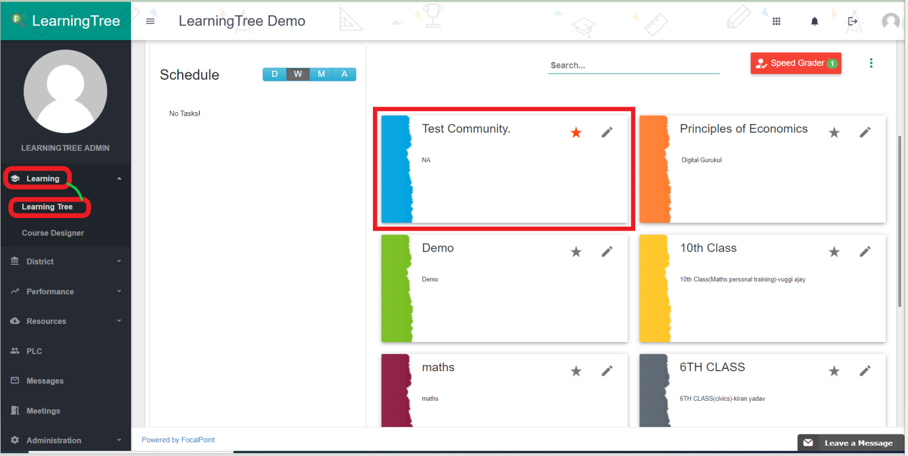Switch schedule to W week view
908x456 pixels.
click(x=298, y=74)
